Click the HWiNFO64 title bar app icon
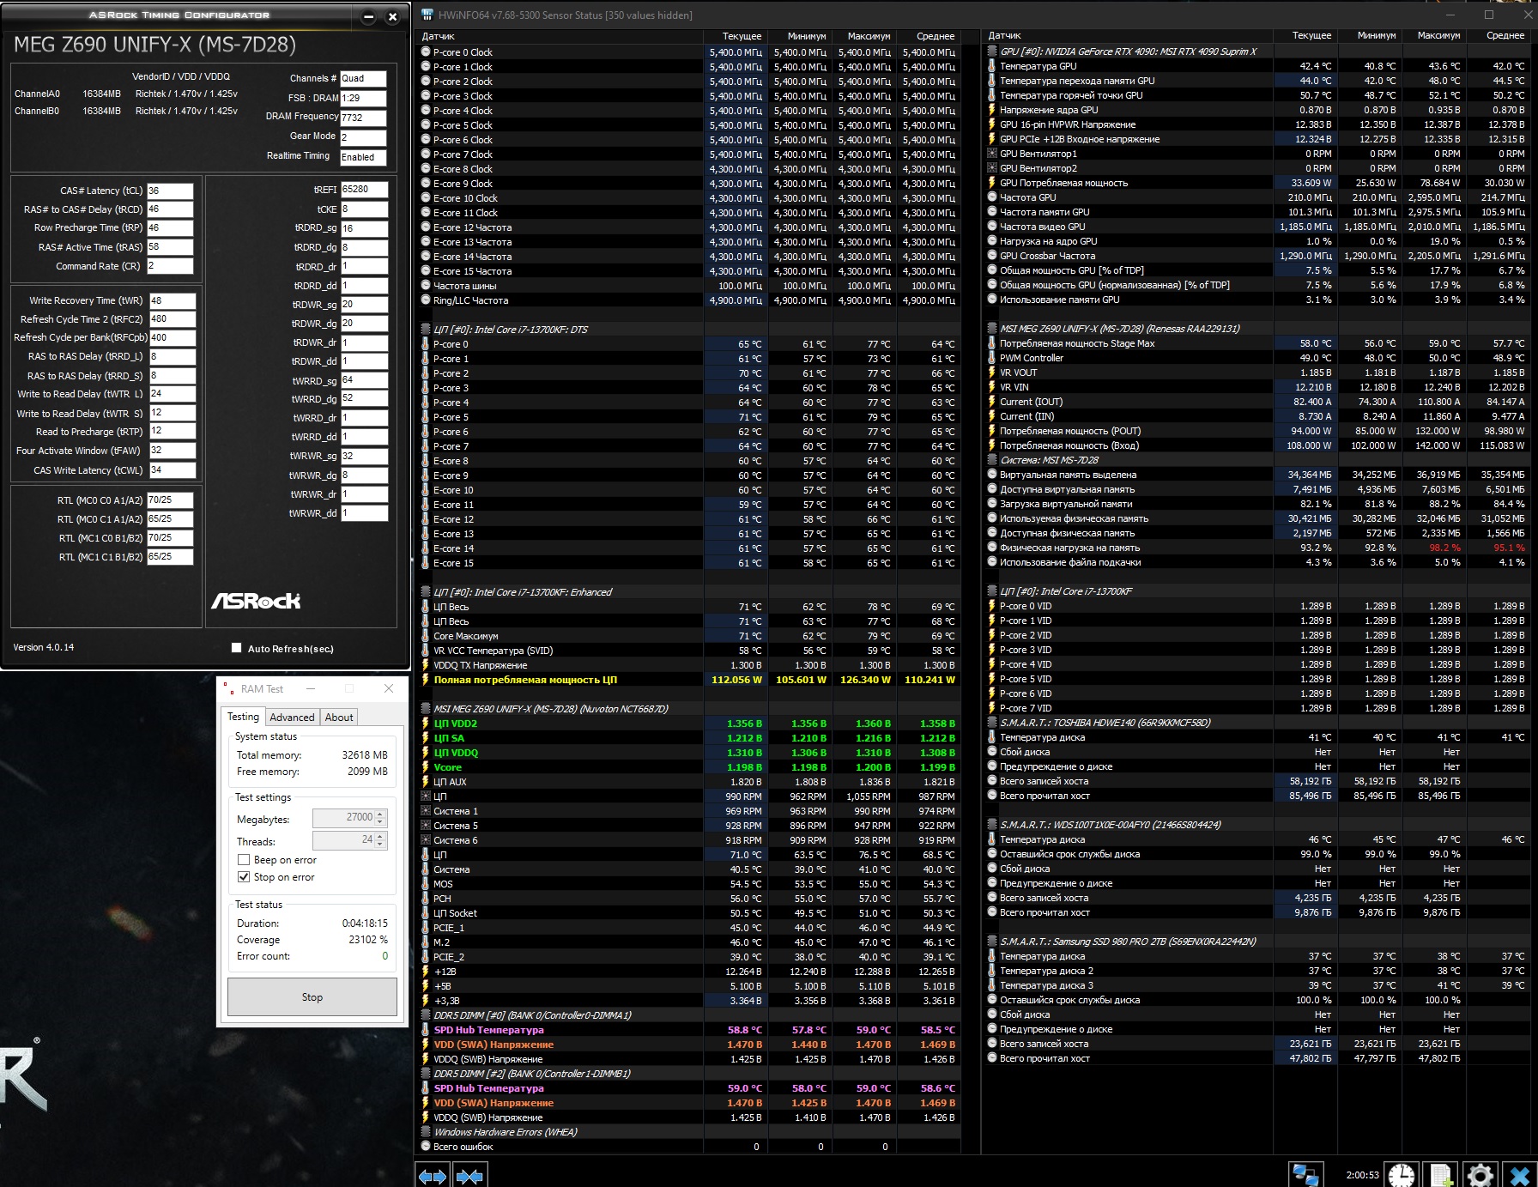1538x1187 pixels. point(427,15)
